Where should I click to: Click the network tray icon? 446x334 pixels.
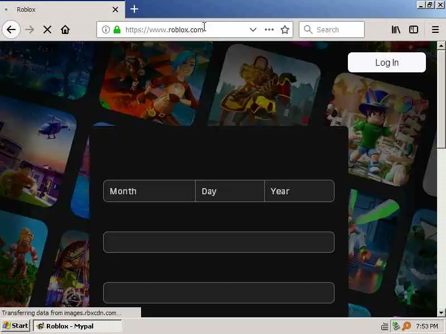396,326
